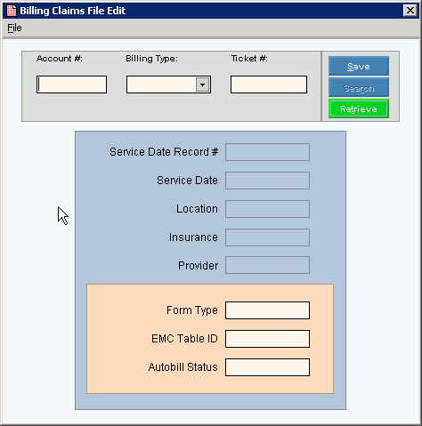This screenshot has height=426, width=422.
Task: Open the File menu
Action: pos(14,28)
